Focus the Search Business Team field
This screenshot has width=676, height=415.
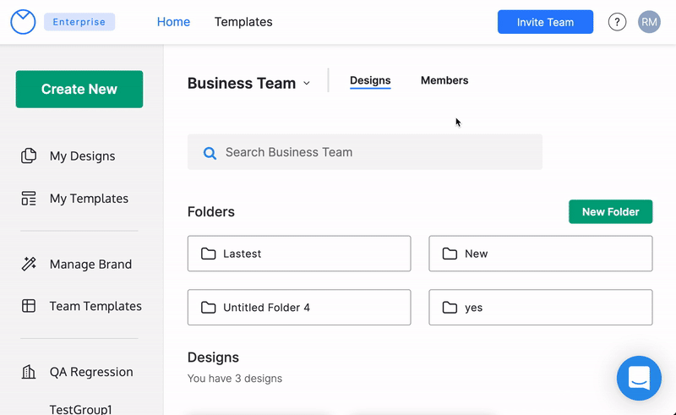click(372, 152)
